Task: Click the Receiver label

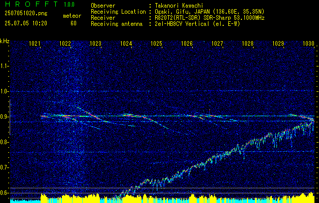Action: [103, 18]
